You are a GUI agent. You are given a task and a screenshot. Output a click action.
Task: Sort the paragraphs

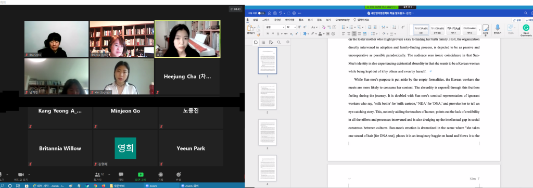tap(394, 27)
